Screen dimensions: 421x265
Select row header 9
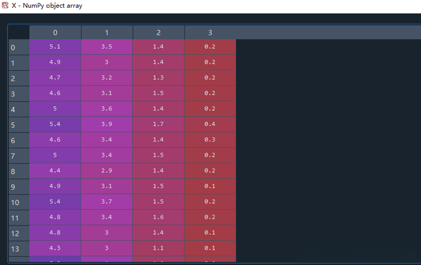click(19, 187)
